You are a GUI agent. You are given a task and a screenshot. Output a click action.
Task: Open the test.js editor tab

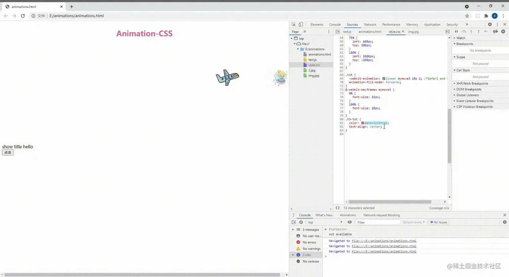click(347, 32)
